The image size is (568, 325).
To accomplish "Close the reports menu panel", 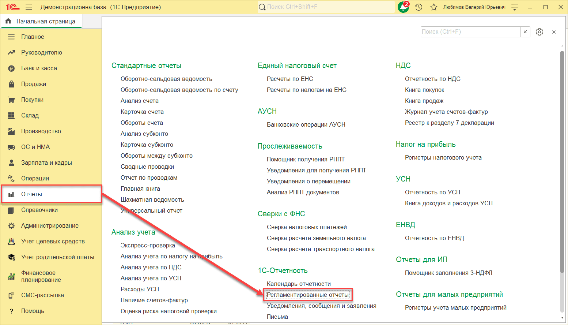I will tap(554, 32).
